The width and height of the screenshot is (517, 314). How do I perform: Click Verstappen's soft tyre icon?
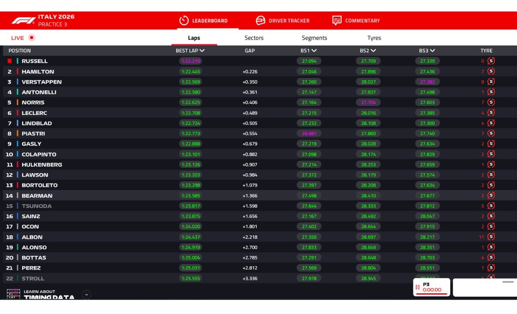(491, 82)
